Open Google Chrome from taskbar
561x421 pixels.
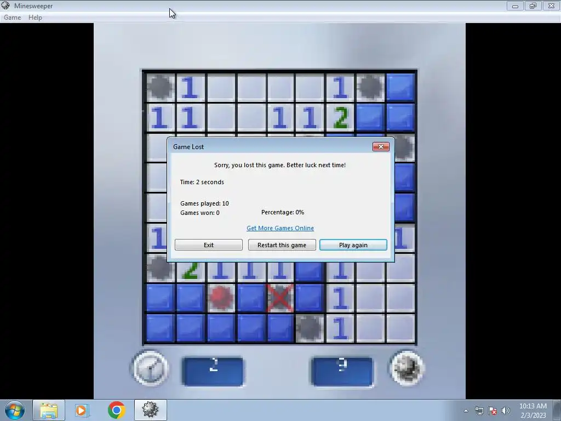pyautogui.click(x=116, y=410)
